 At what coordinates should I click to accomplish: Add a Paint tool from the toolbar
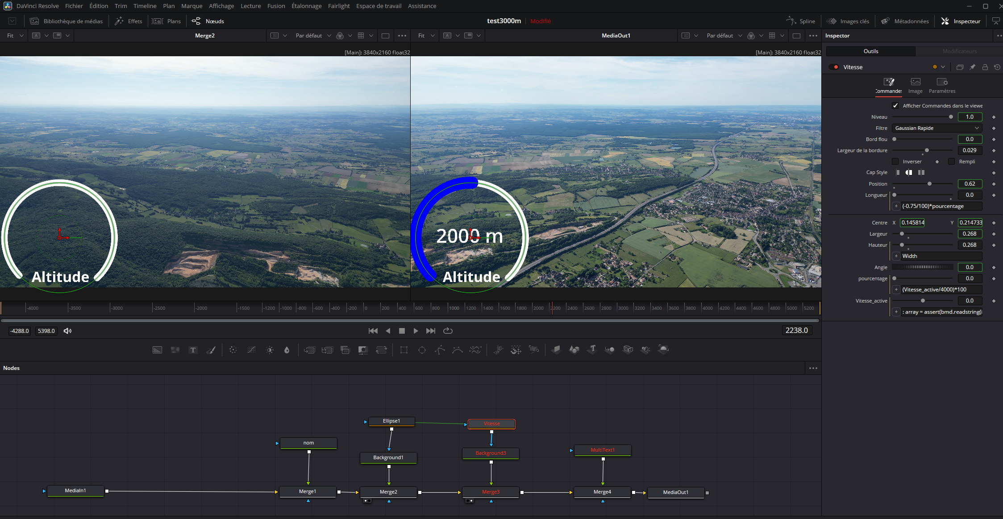click(x=211, y=350)
